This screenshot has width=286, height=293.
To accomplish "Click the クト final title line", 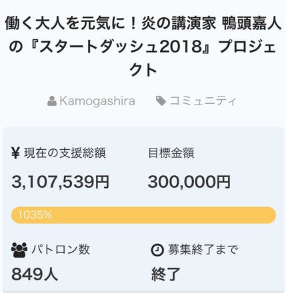I will pos(143,70).
